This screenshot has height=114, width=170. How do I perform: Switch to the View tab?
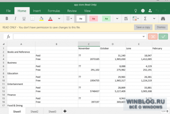point(87,11)
